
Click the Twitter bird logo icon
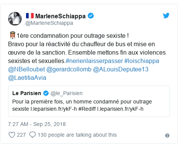point(166,16)
